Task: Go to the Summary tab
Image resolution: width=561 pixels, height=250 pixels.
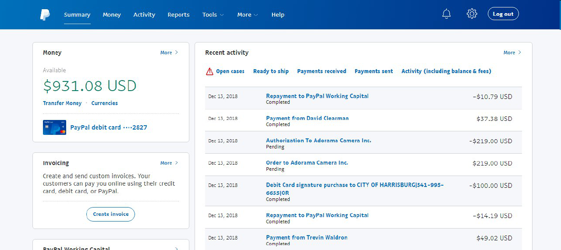Action: [x=77, y=14]
